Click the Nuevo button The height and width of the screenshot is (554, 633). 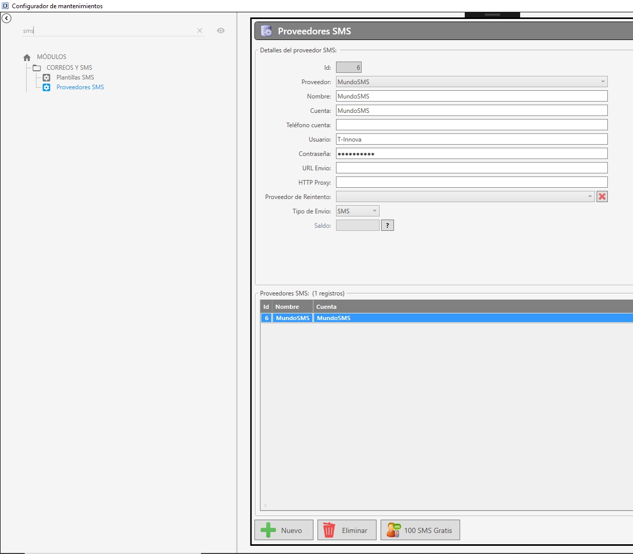click(284, 530)
